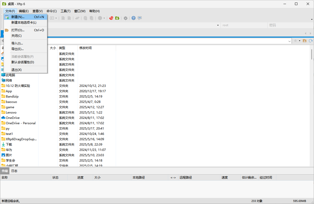The height and width of the screenshot is (204, 314).
Task: Choose 导入(I)... menu entry
Action: pos(25,43)
